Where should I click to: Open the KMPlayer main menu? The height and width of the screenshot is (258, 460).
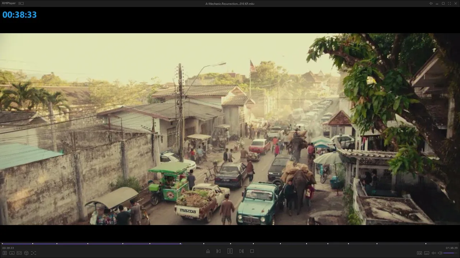tap(9, 3)
